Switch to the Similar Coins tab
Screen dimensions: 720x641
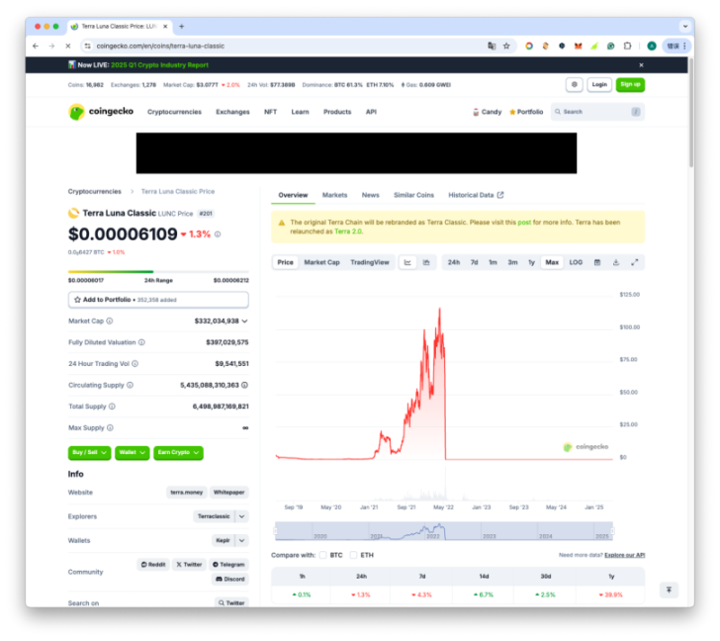coord(413,195)
